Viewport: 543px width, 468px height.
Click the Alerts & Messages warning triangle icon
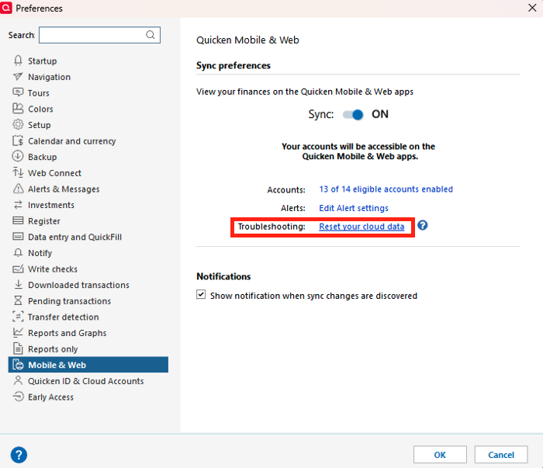tap(18, 189)
